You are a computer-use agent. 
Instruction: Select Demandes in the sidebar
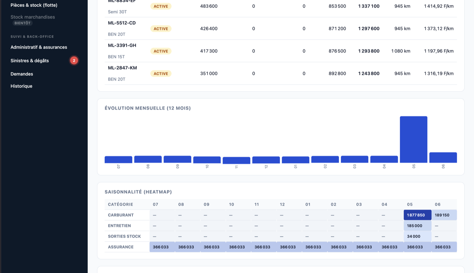click(x=22, y=74)
